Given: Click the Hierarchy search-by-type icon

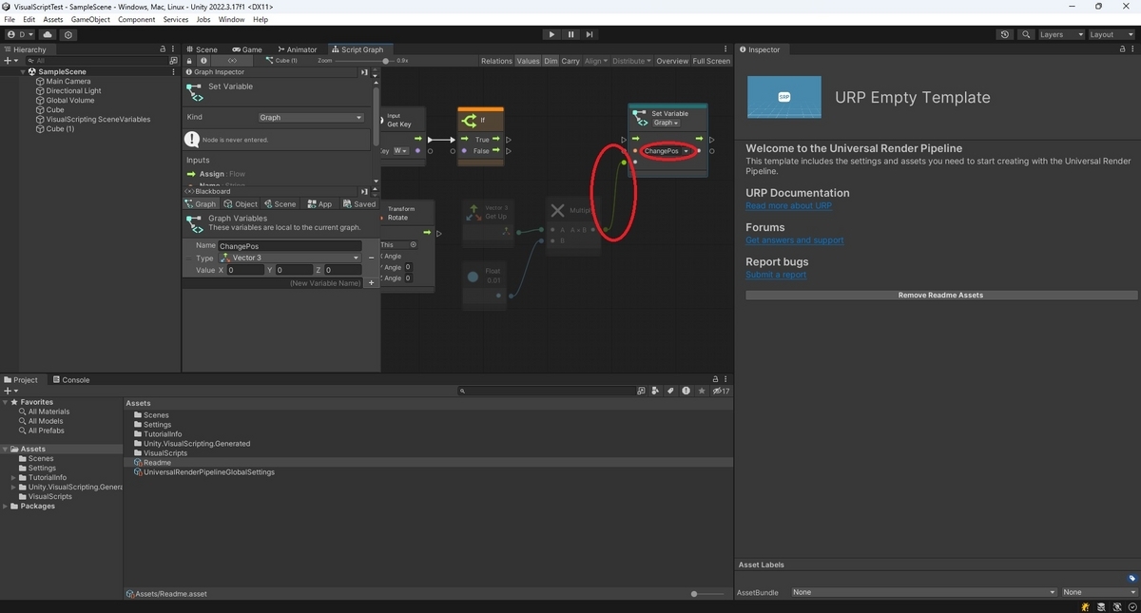Looking at the screenshot, I should click(173, 61).
